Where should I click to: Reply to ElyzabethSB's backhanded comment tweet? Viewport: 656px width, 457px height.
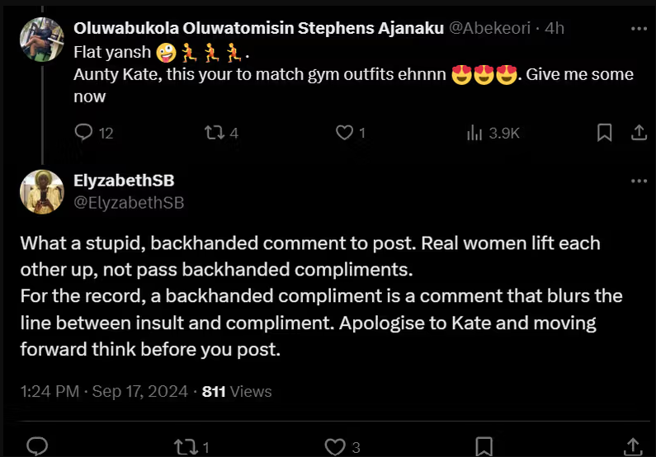pyautogui.click(x=37, y=446)
